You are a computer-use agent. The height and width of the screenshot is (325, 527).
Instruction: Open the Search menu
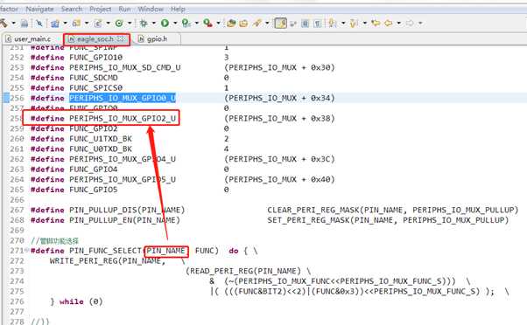[x=72, y=9]
